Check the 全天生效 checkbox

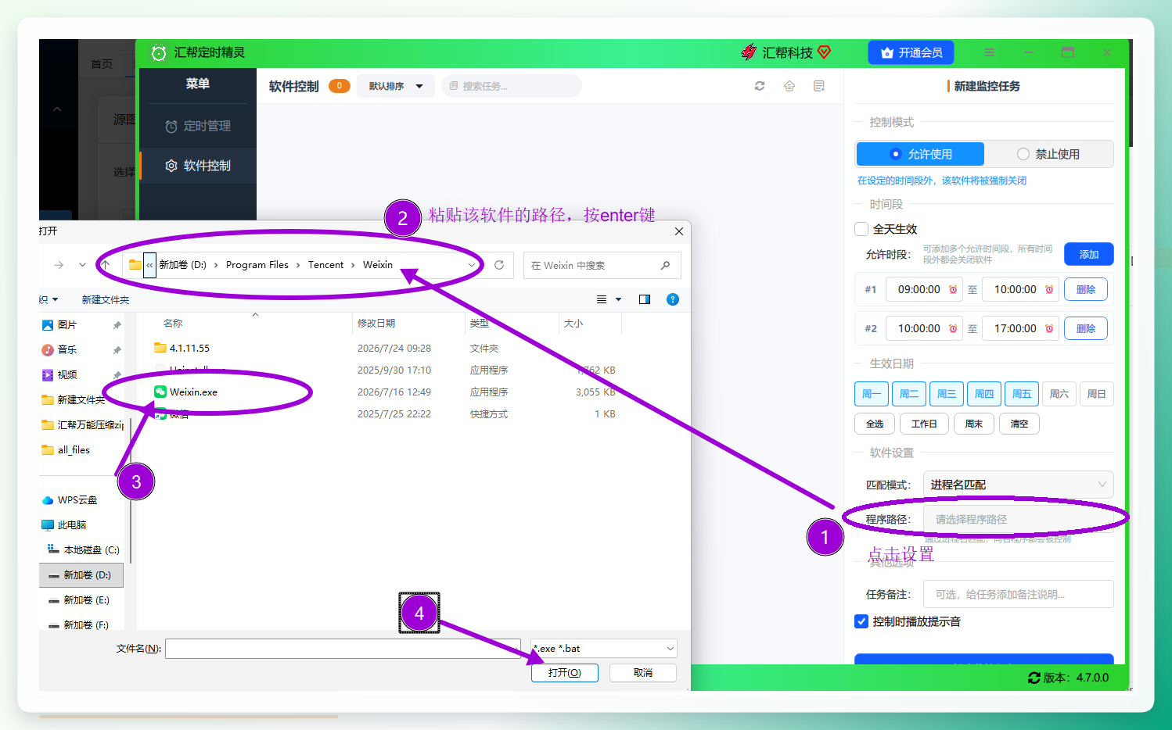[861, 229]
